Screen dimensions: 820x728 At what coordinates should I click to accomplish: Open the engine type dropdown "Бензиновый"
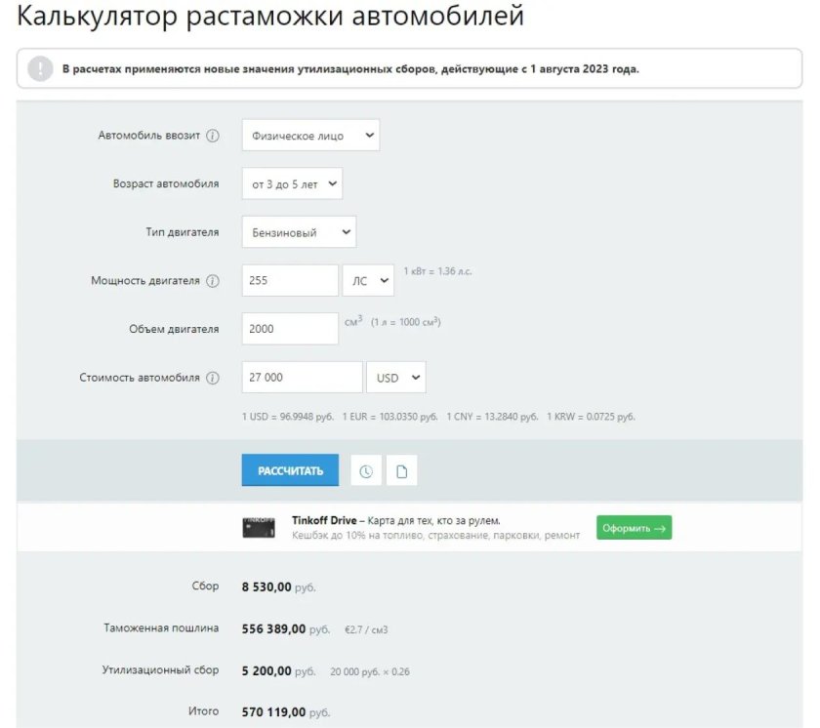299,232
